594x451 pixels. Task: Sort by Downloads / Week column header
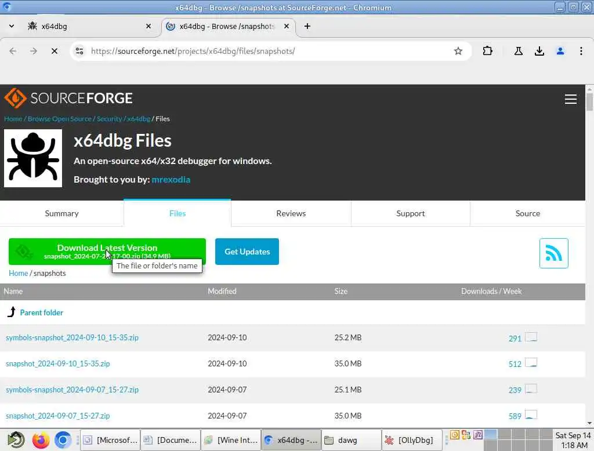pos(491,292)
